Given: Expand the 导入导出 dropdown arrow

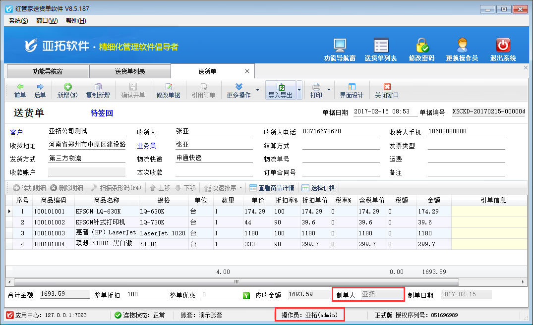Looking at the screenshot, I should [299, 91].
